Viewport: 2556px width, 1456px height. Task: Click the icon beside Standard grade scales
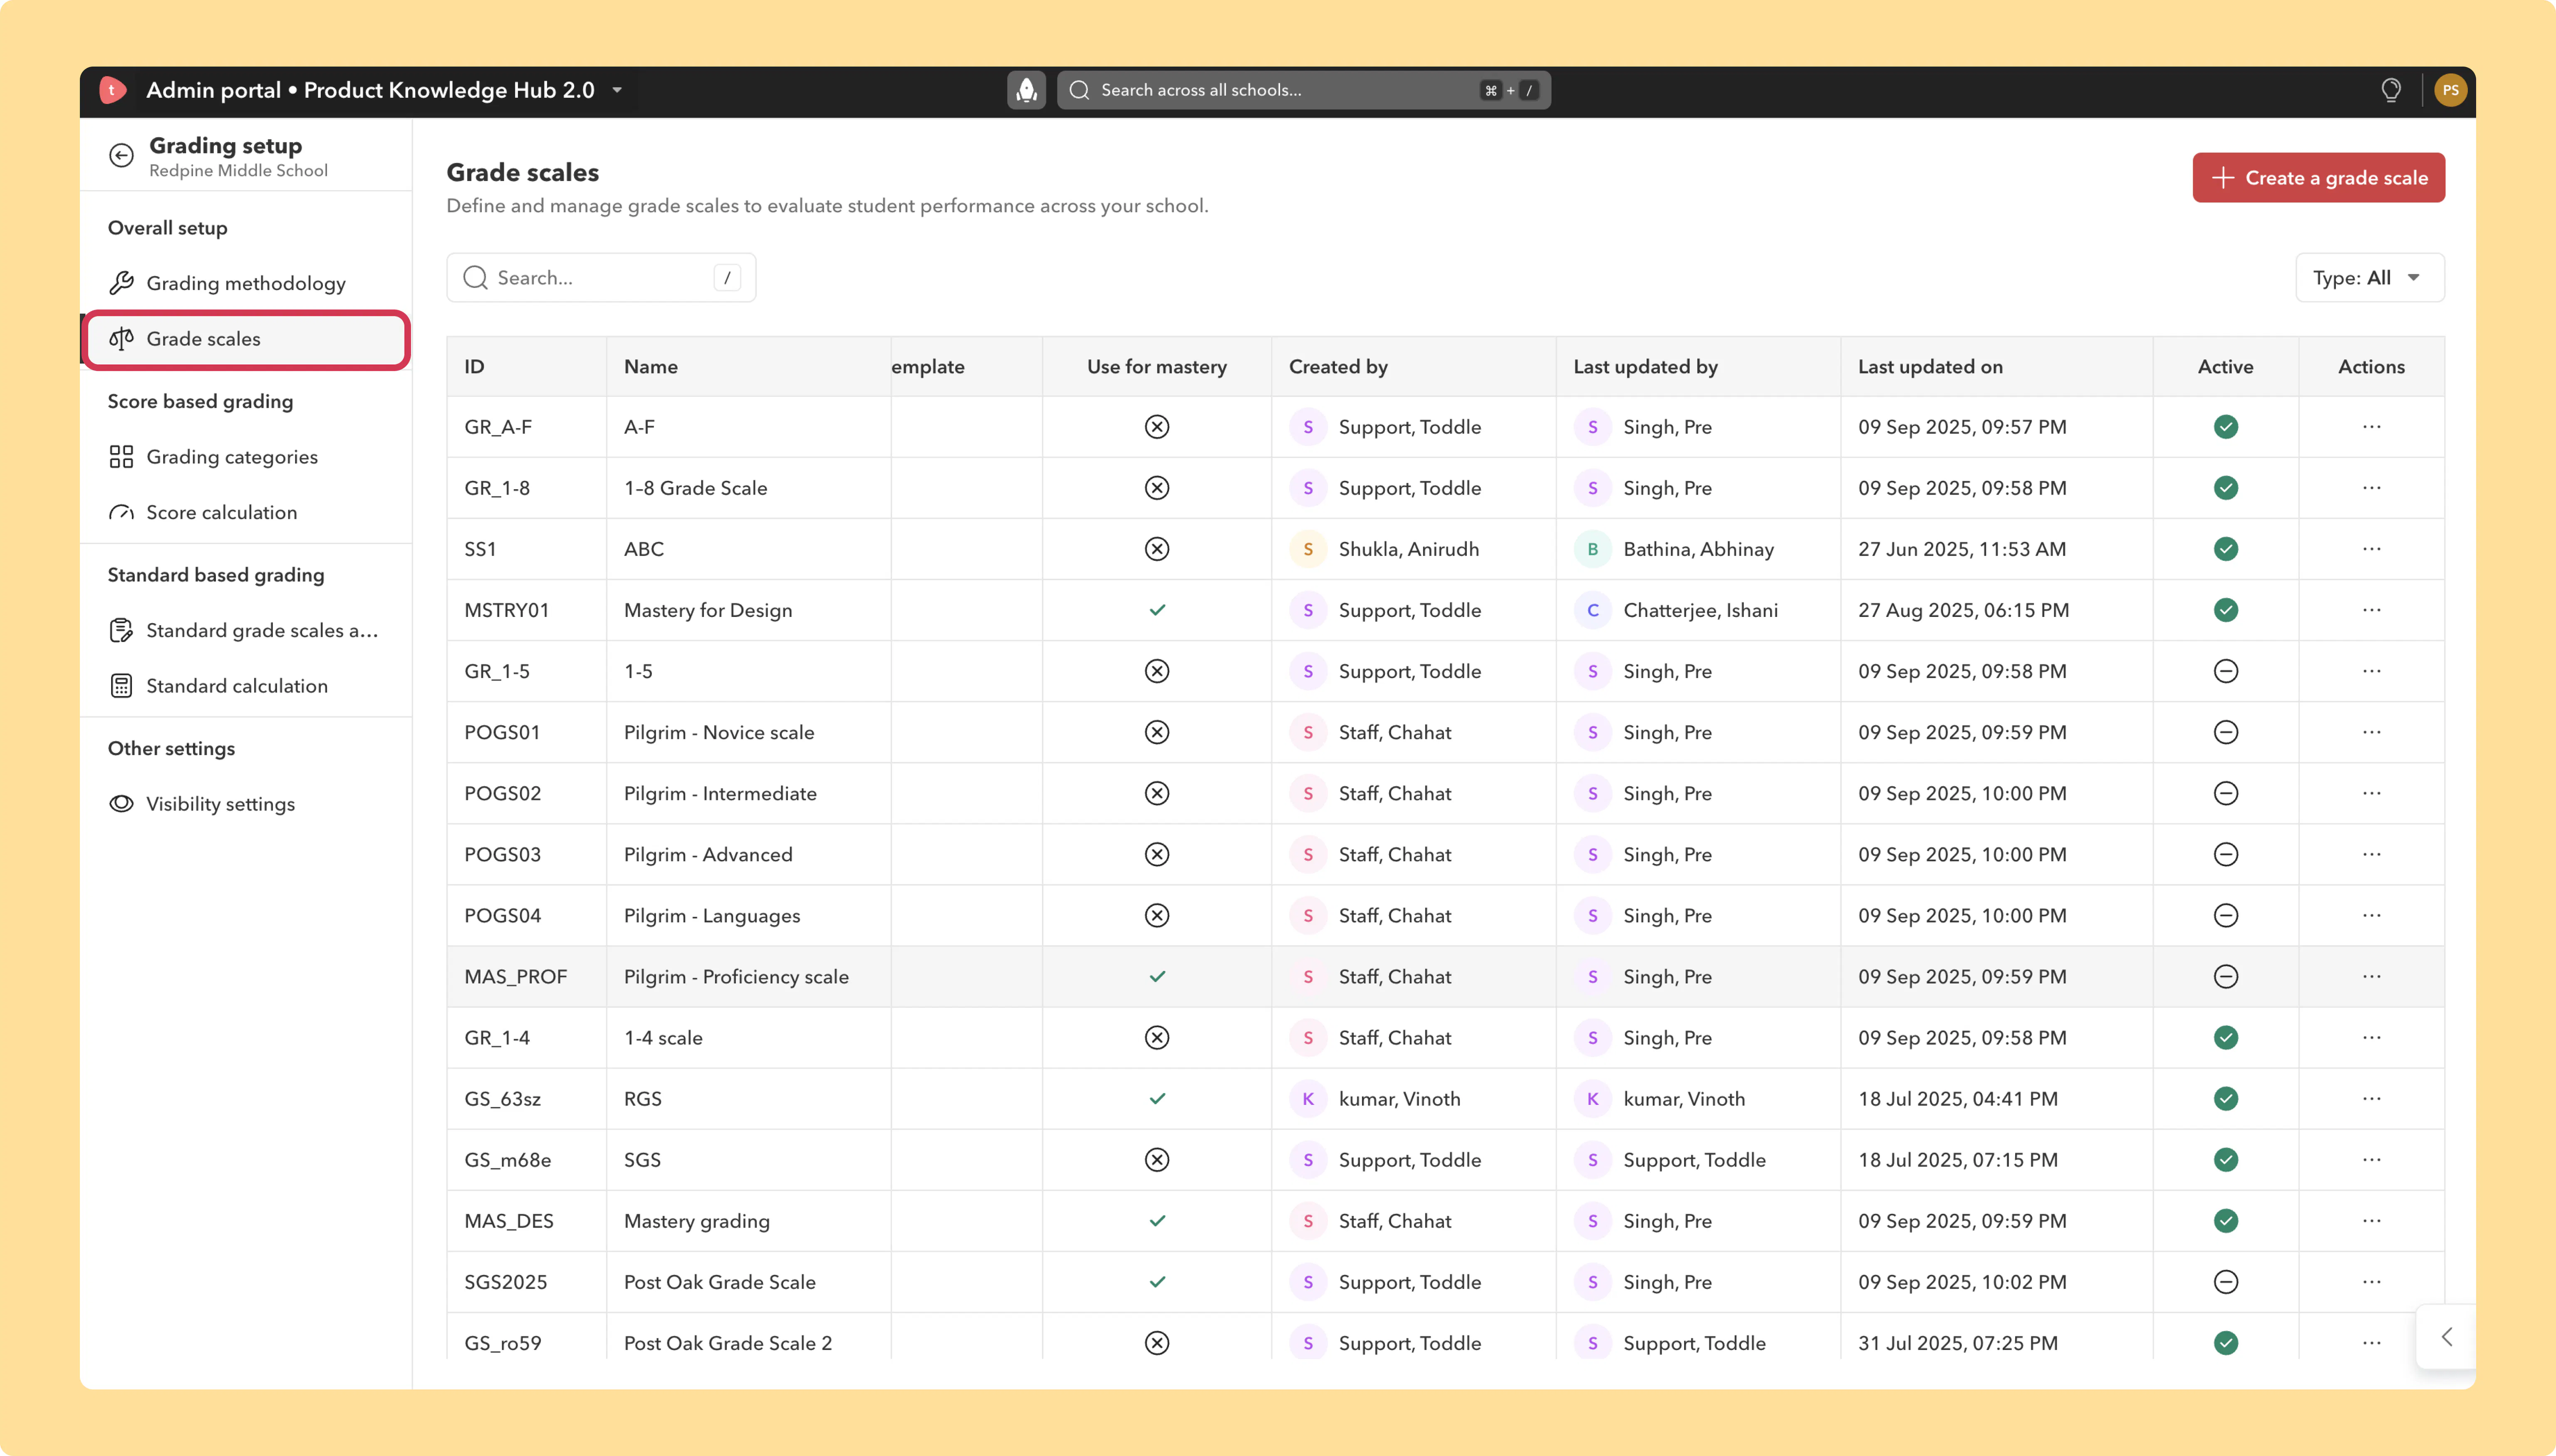click(x=121, y=630)
